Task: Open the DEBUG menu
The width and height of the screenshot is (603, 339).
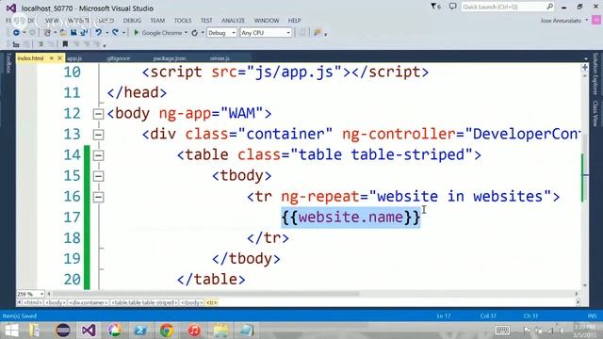Action: tap(132, 21)
